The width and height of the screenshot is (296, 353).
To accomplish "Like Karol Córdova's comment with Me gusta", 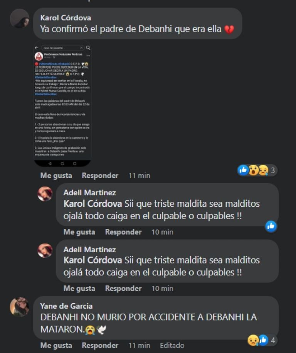I will (56, 176).
